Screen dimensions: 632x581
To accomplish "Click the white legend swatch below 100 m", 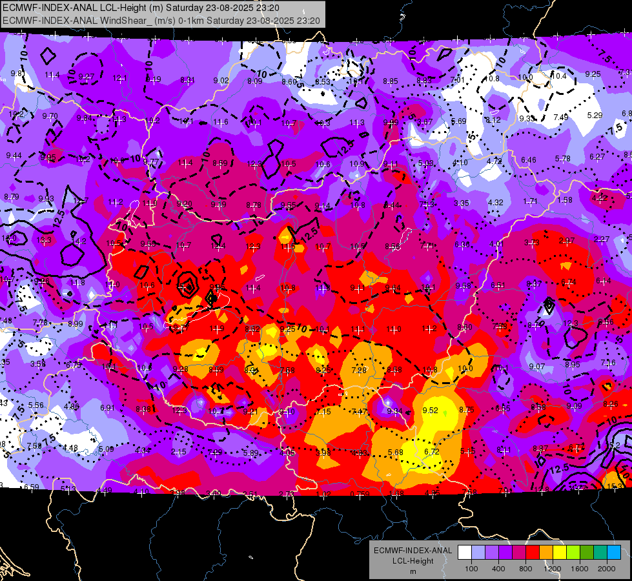I will pos(465,553).
